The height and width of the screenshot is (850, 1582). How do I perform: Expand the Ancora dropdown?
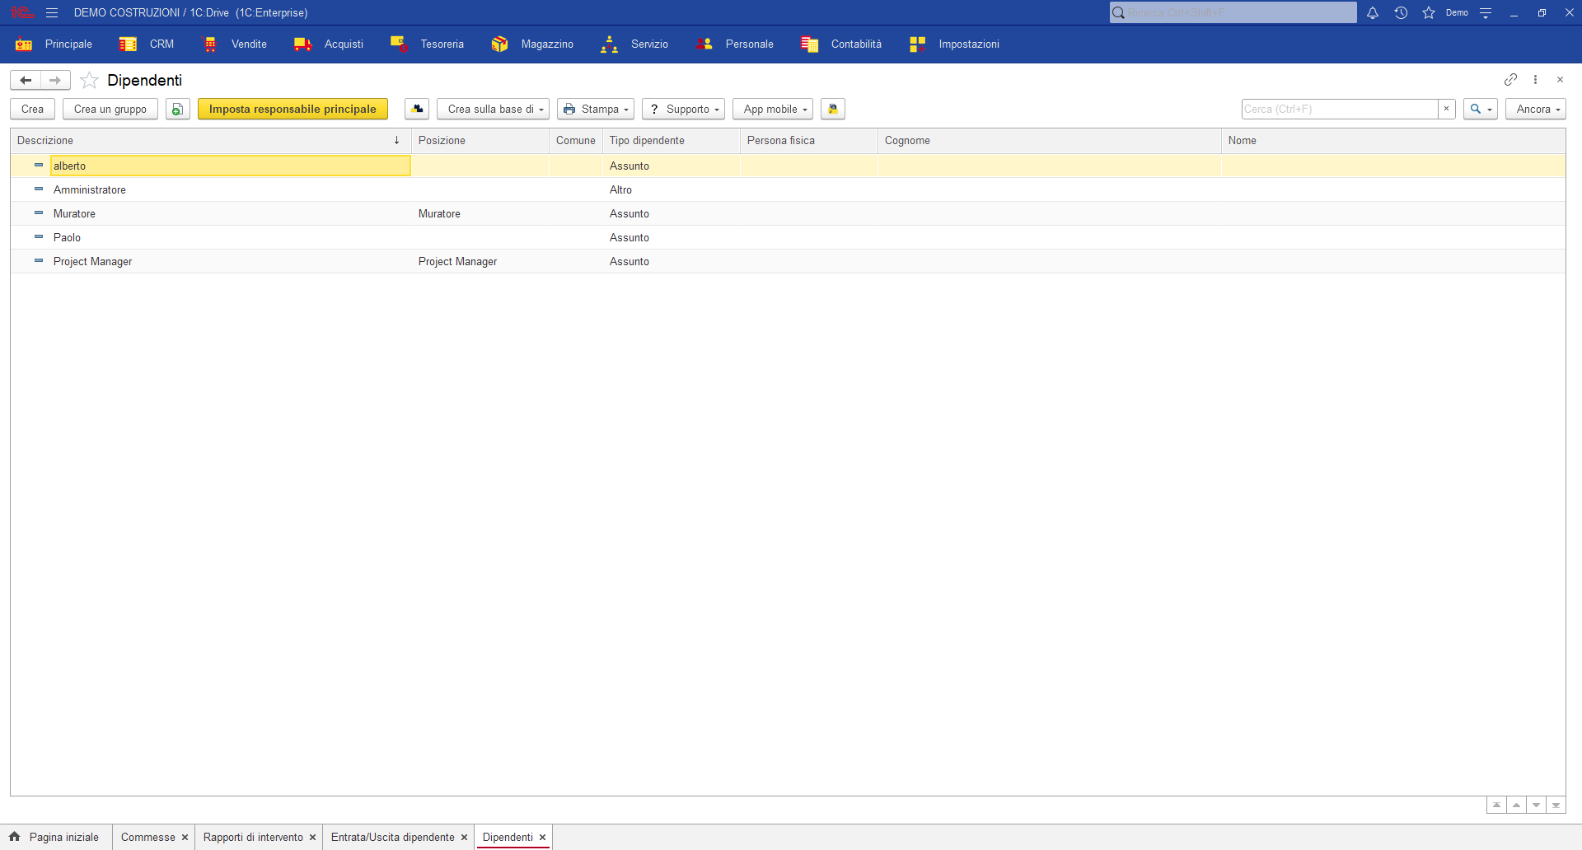coord(1536,109)
